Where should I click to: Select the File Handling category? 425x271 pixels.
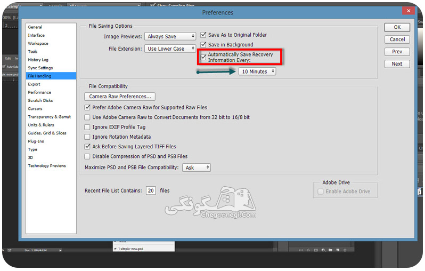click(51, 76)
